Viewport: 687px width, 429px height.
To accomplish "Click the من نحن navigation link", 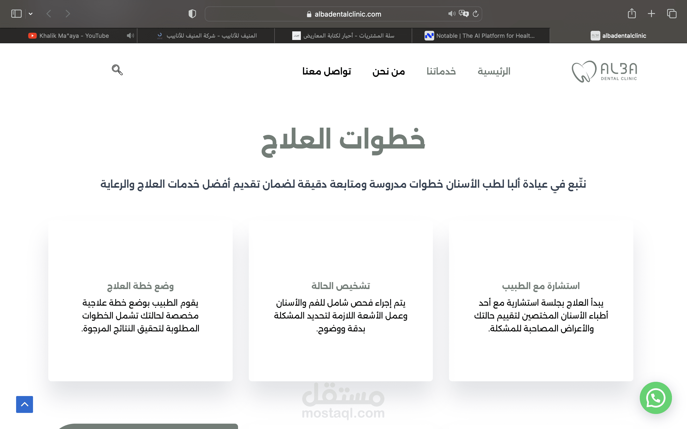I will click(x=388, y=71).
